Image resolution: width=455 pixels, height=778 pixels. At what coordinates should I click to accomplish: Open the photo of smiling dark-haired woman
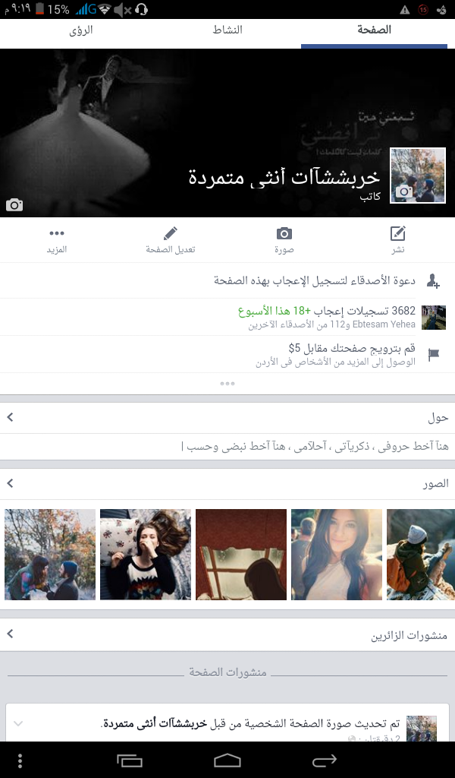[337, 555]
